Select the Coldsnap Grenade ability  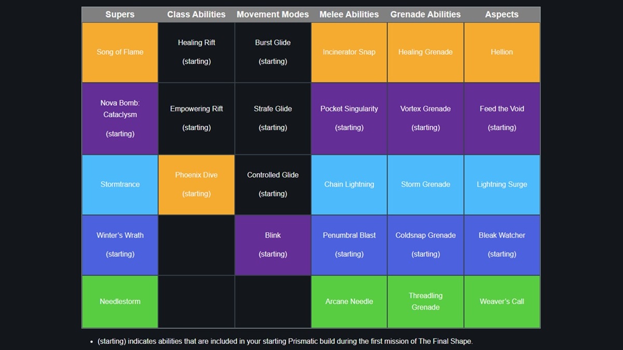(425, 245)
